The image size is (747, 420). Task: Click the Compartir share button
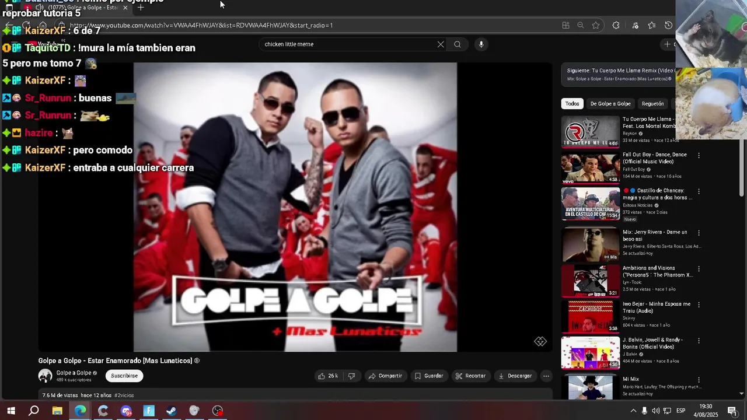coord(385,376)
